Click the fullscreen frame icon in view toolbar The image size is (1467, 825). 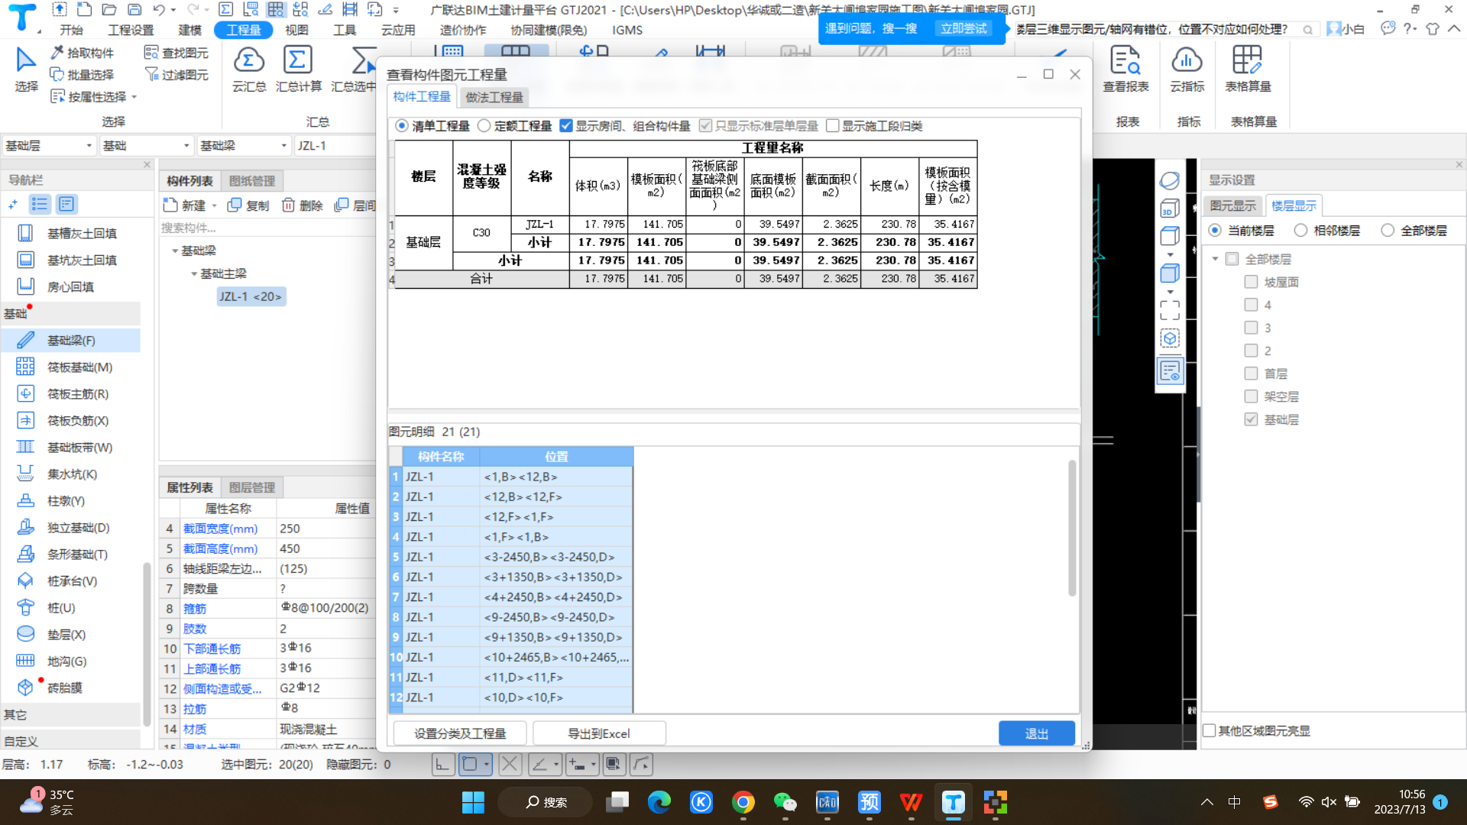[1169, 309]
